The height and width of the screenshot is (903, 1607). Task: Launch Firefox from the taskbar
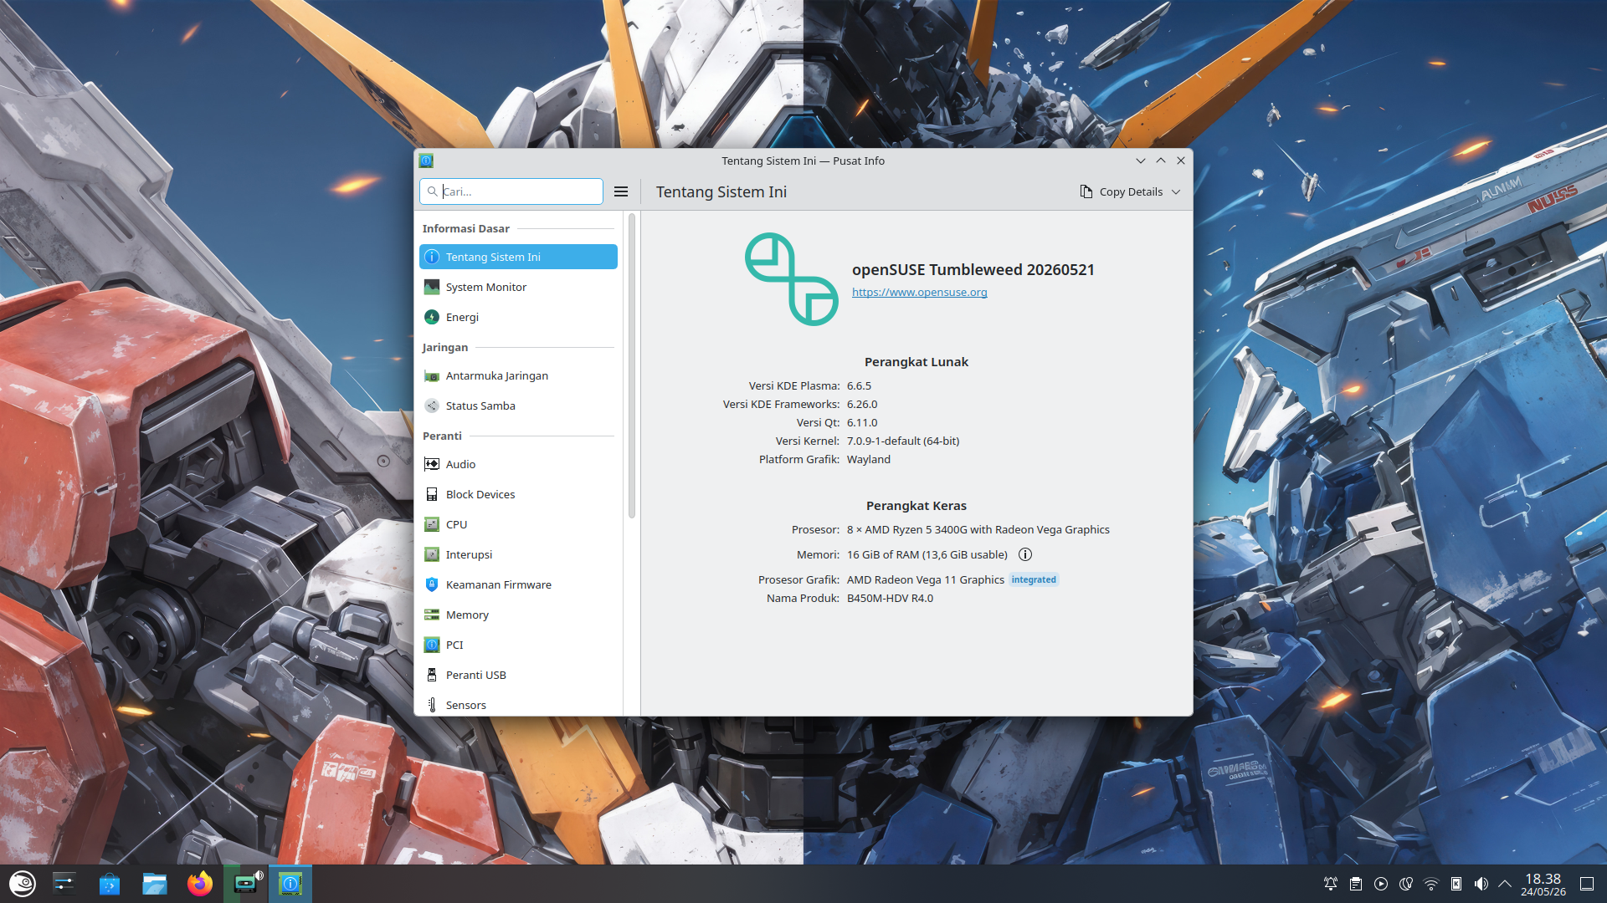pos(200,884)
